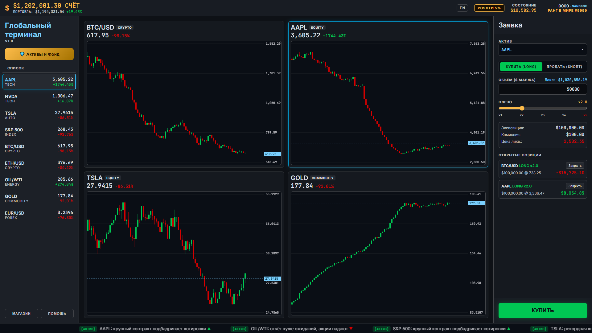
Task: Click the TSLA chart panel title
Action: pyautogui.click(x=94, y=178)
